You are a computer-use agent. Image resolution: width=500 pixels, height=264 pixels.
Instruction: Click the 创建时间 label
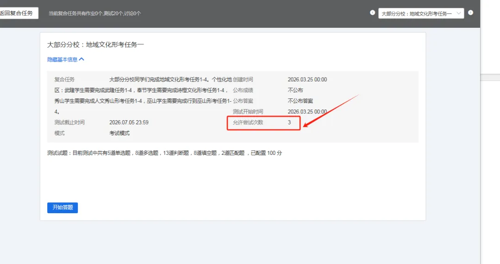243,80
